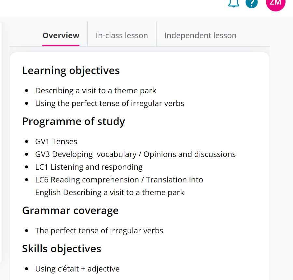Click the Learning objectives heading

[71, 70]
